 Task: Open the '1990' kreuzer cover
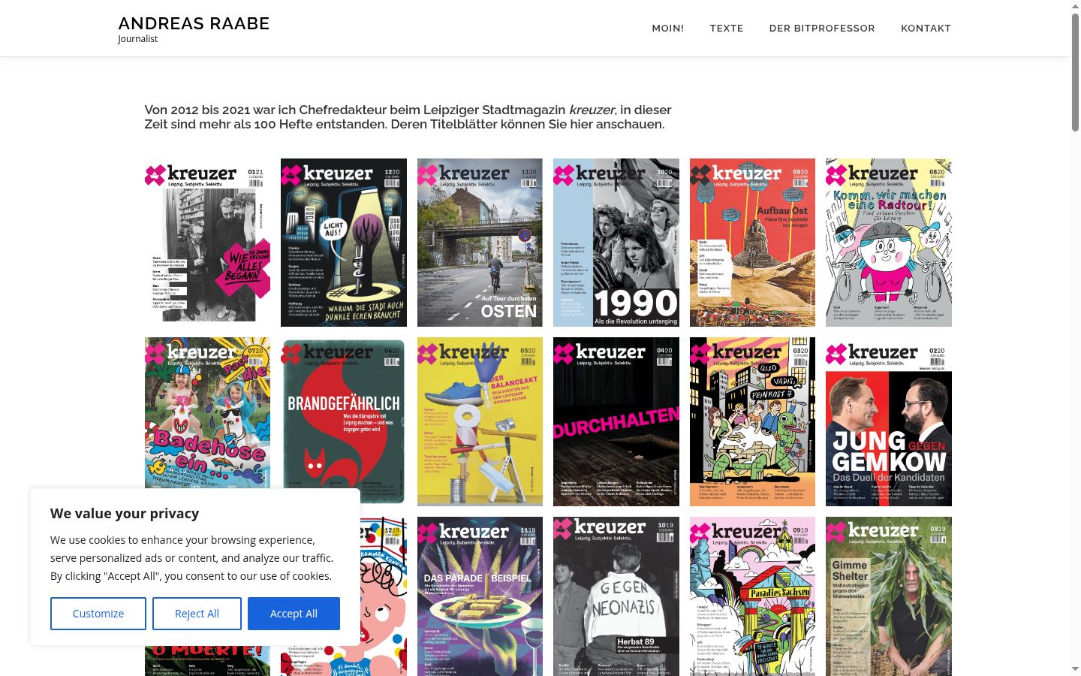tap(616, 243)
